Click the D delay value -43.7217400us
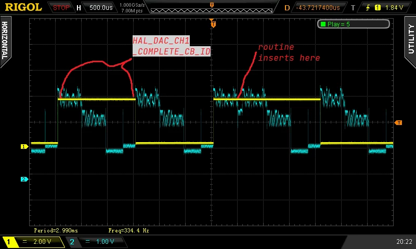Image resolution: width=416 pixels, height=249 pixels. click(318, 8)
